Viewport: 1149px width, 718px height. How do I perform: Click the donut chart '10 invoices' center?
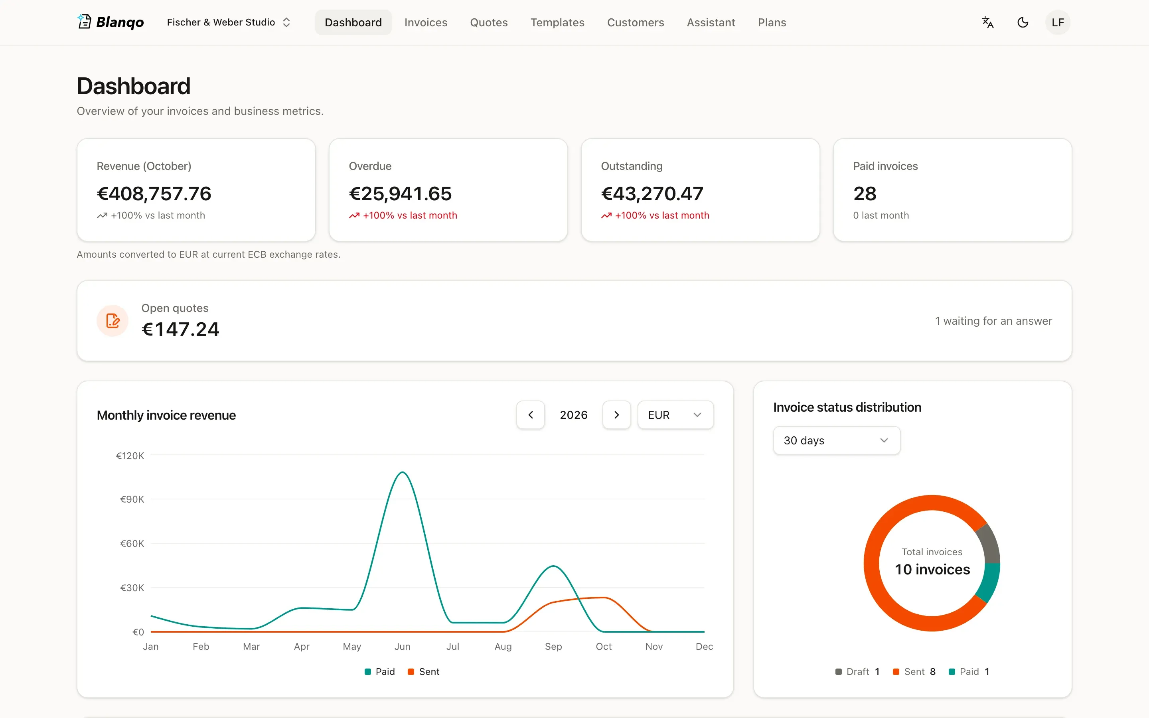point(932,569)
